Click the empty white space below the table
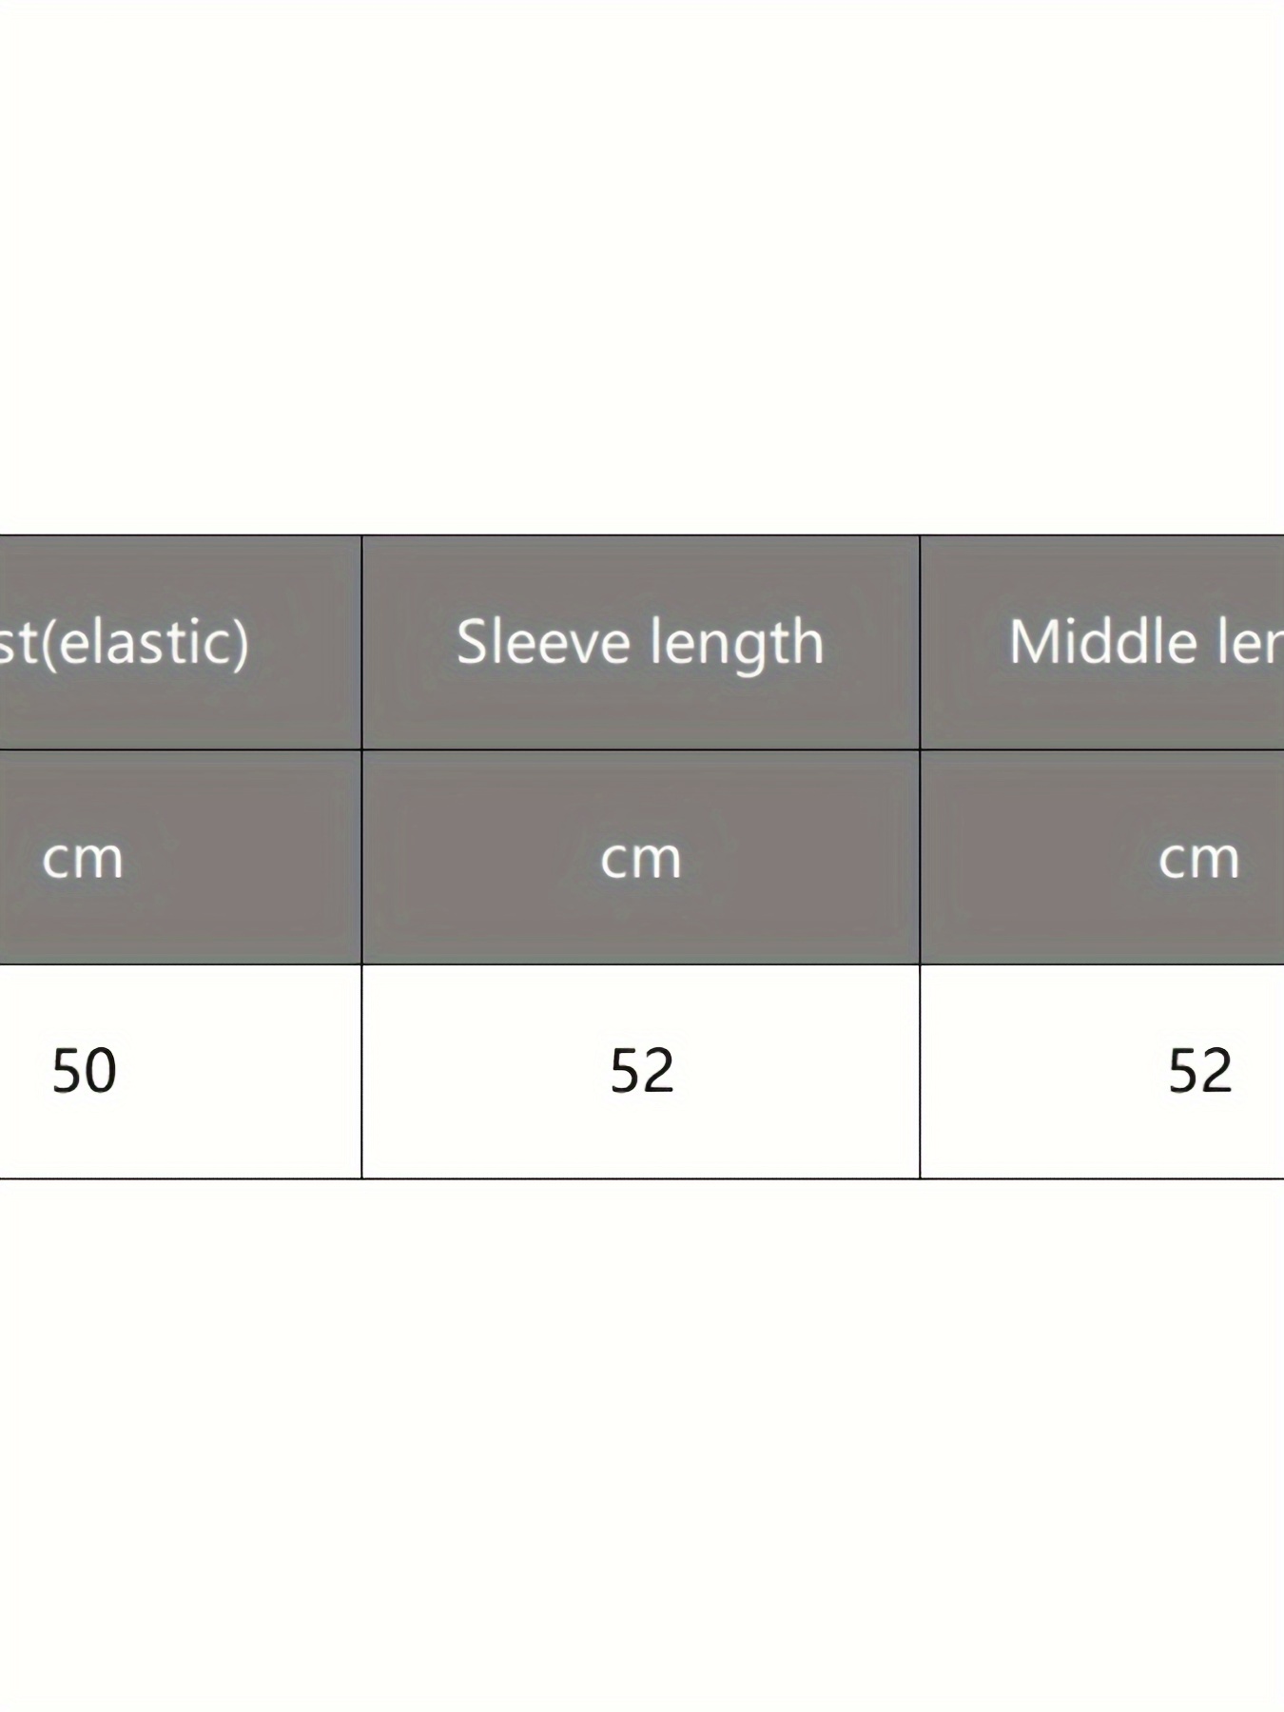The height and width of the screenshot is (1712, 1284). [642, 1446]
